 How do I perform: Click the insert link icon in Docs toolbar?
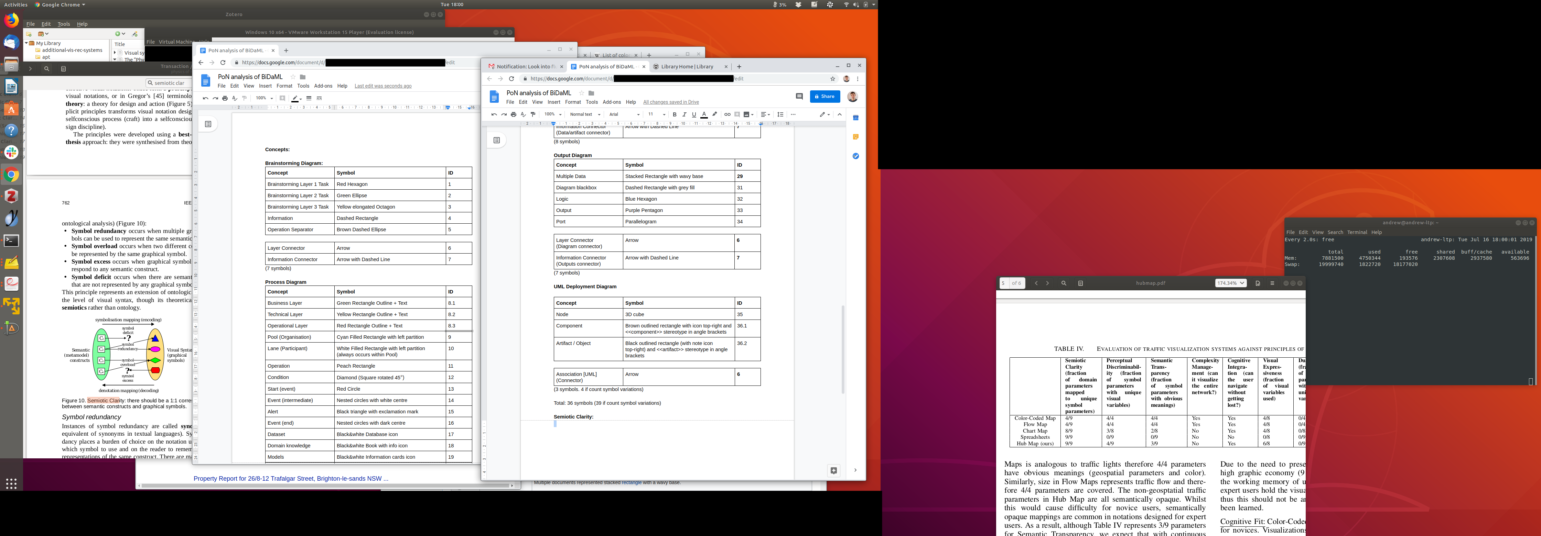click(727, 115)
